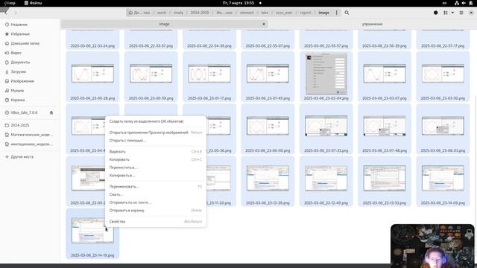Click the power icon in top bar
Viewport: 477px width, 268px height.
coord(471,3)
